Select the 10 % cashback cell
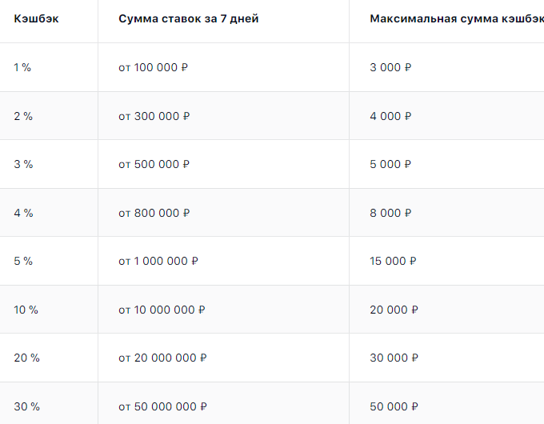 click(x=26, y=310)
